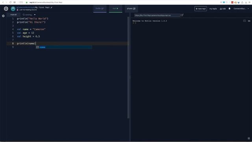
Task: Click the clear console icon
Action: (249, 21)
